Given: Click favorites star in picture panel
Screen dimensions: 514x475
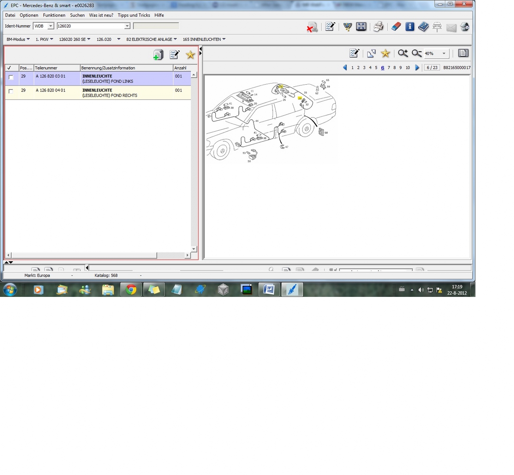Looking at the screenshot, I should point(385,53).
